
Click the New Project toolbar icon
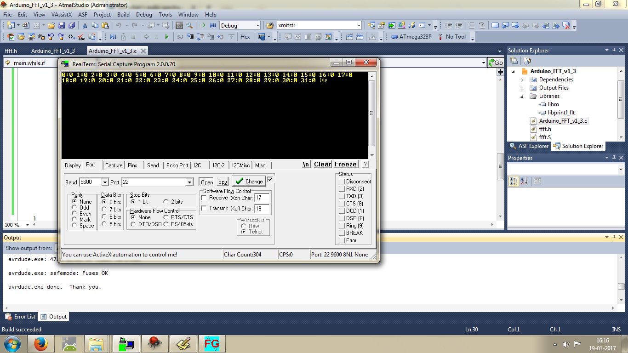pos(11,25)
